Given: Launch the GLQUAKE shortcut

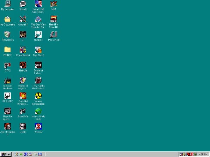Looking at the screenshot, I should coord(7,96).
